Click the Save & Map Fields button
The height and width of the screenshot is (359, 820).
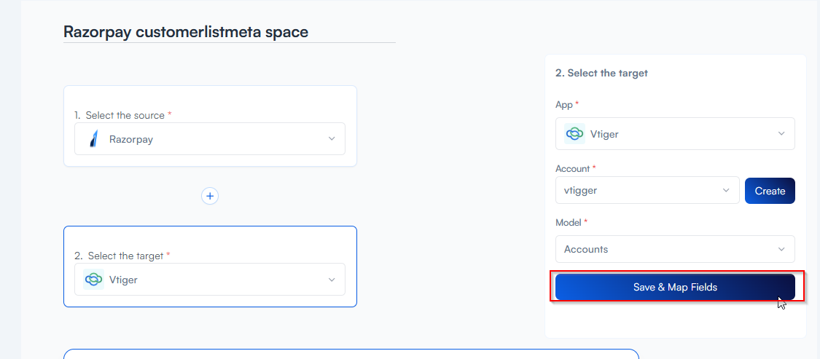675,287
